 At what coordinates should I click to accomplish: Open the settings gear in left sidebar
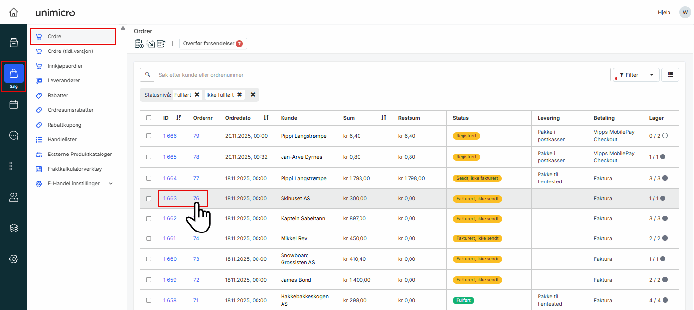coord(14,259)
